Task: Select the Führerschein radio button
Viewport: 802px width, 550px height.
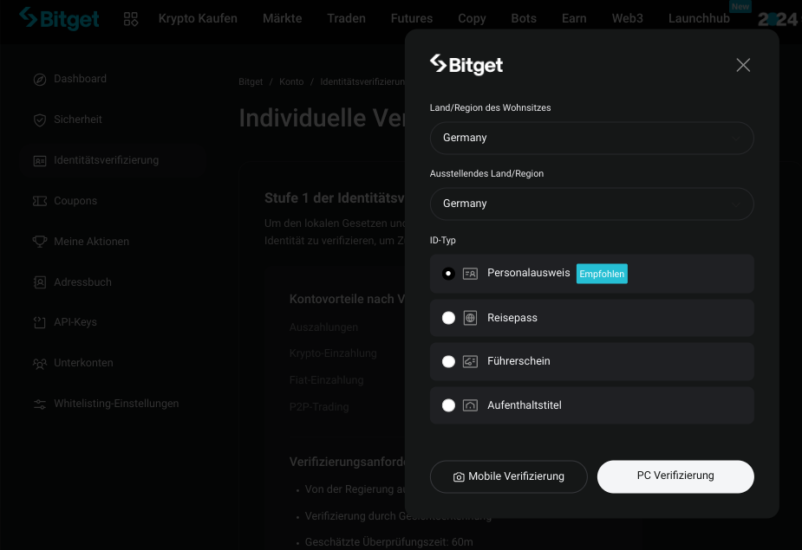Action: 448,361
